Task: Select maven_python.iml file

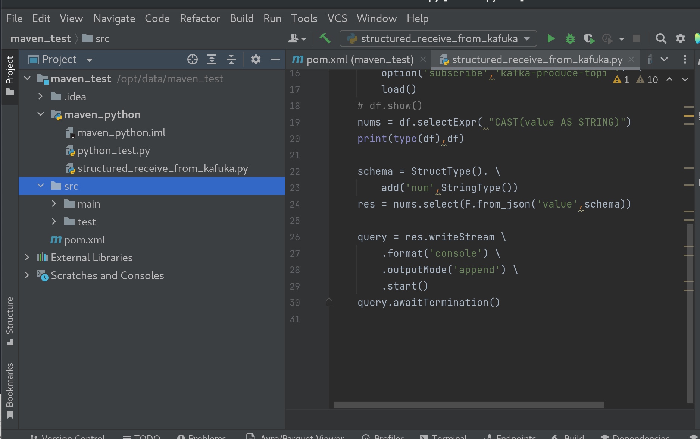Action: pyautogui.click(x=121, y=132)
